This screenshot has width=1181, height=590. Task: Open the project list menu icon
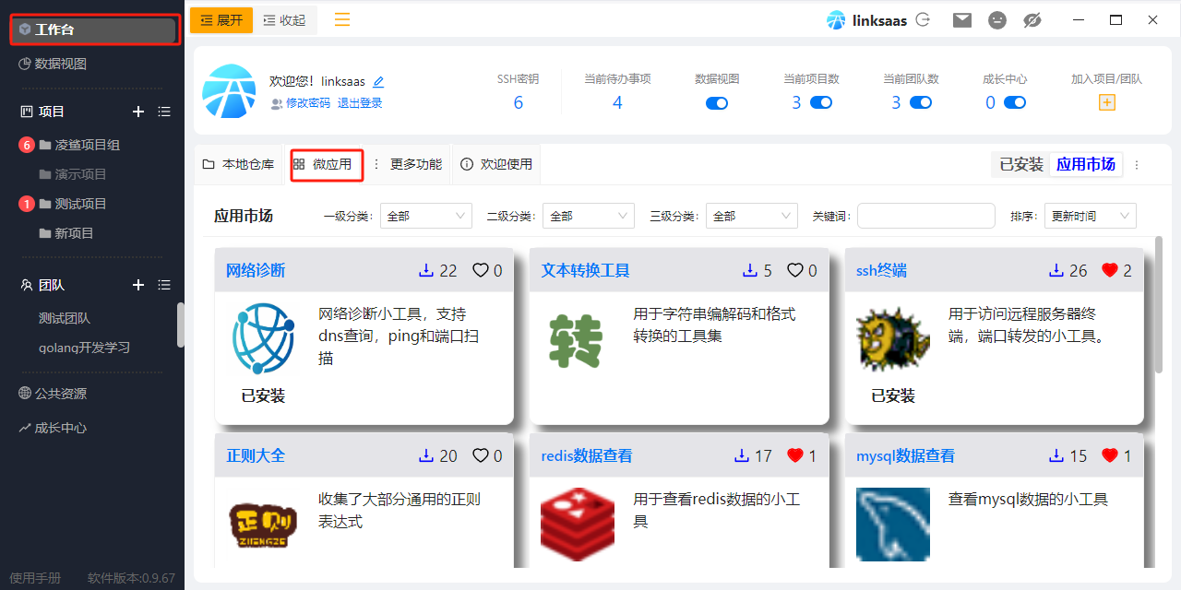click(x=164, y=112)
